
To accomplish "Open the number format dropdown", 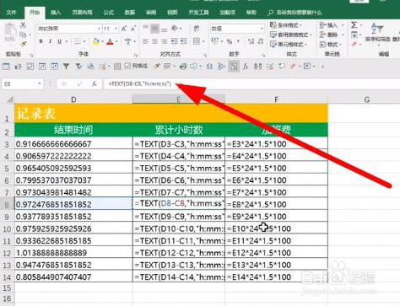I will (262, 29).
